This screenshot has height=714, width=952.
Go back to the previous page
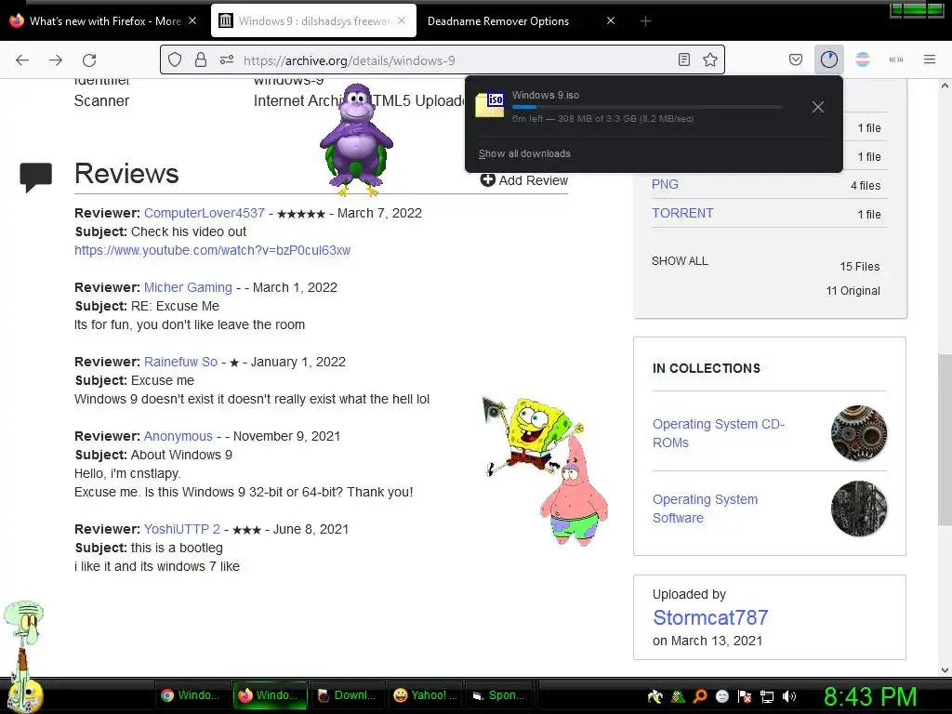pos(22,60)
